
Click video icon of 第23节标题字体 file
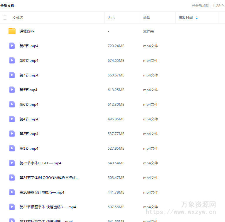[x=12, y=207]
